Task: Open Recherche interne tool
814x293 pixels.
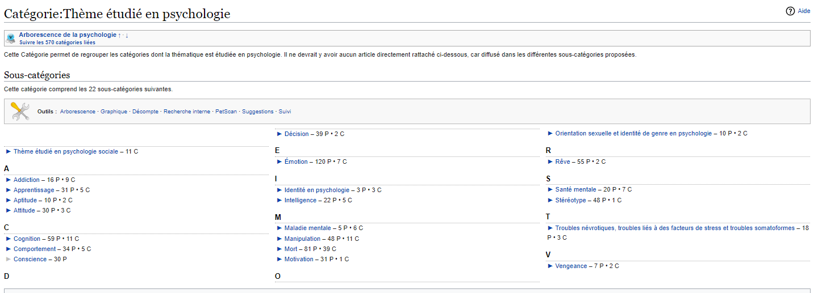Action: tap(187, 112)
